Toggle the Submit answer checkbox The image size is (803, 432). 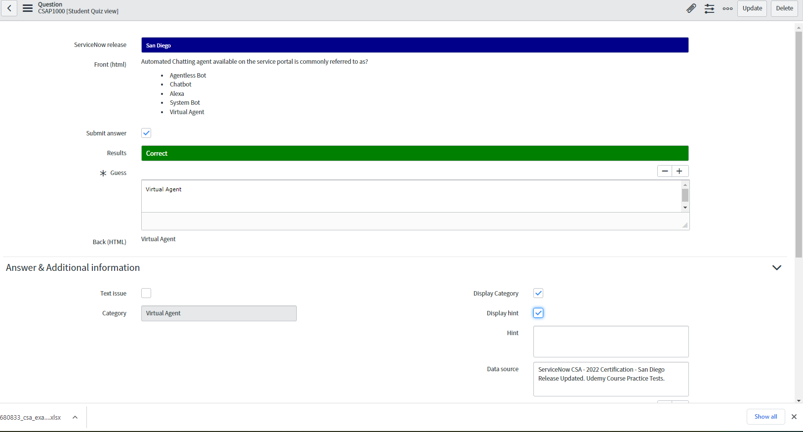coord(146,133)
